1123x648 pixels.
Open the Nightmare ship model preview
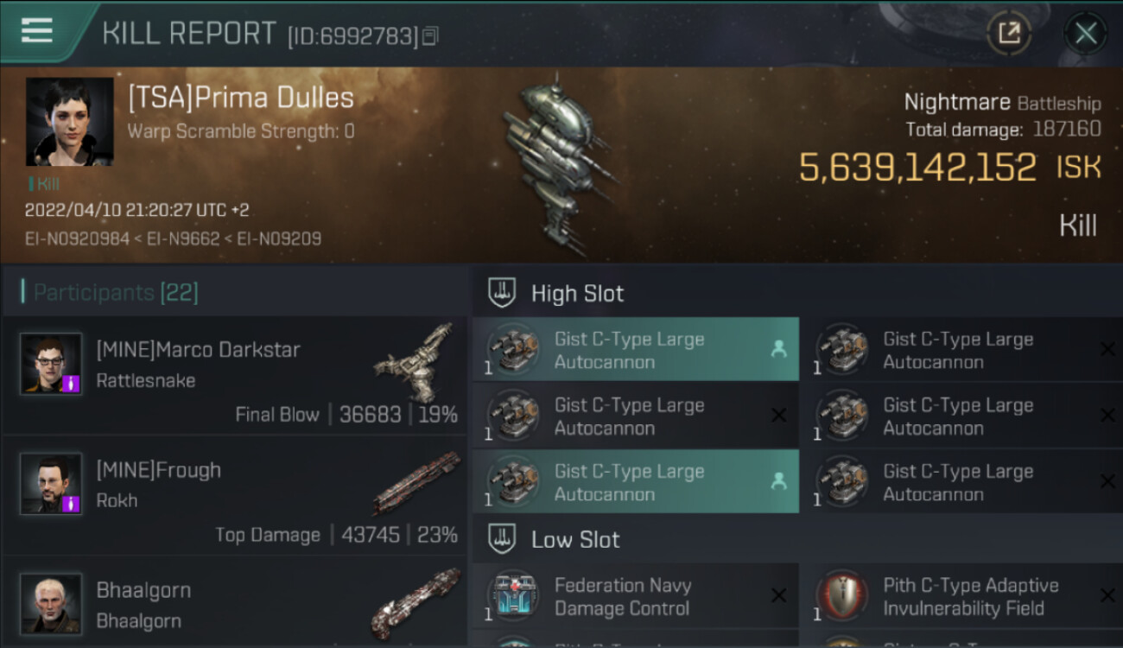(560, 164)
